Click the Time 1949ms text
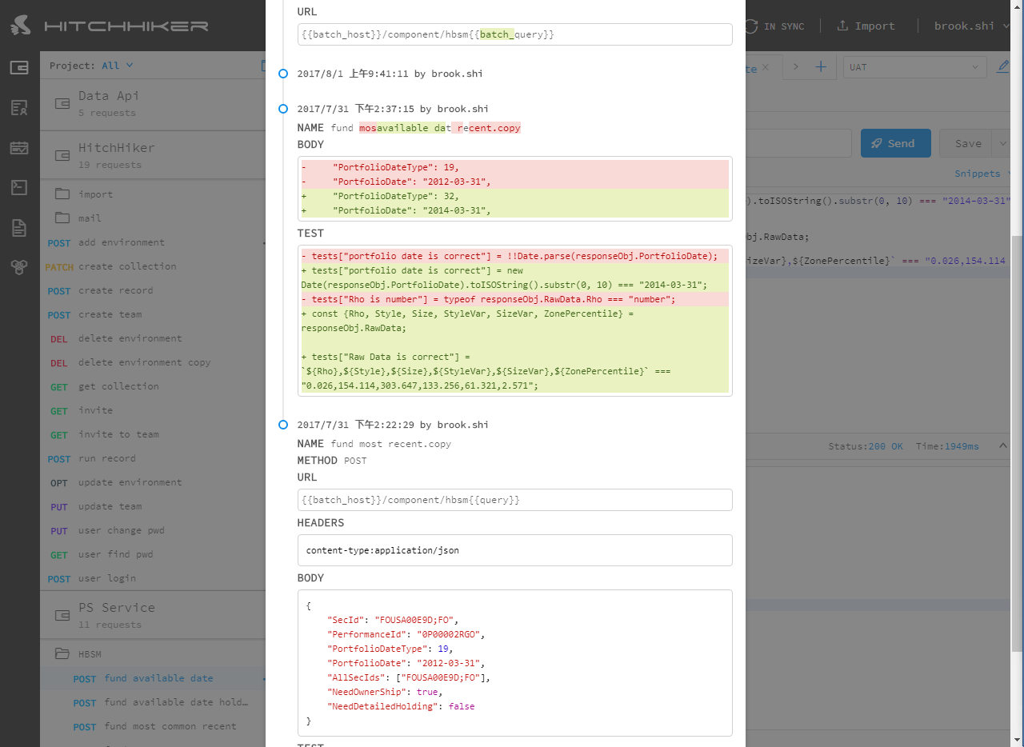 947,446
